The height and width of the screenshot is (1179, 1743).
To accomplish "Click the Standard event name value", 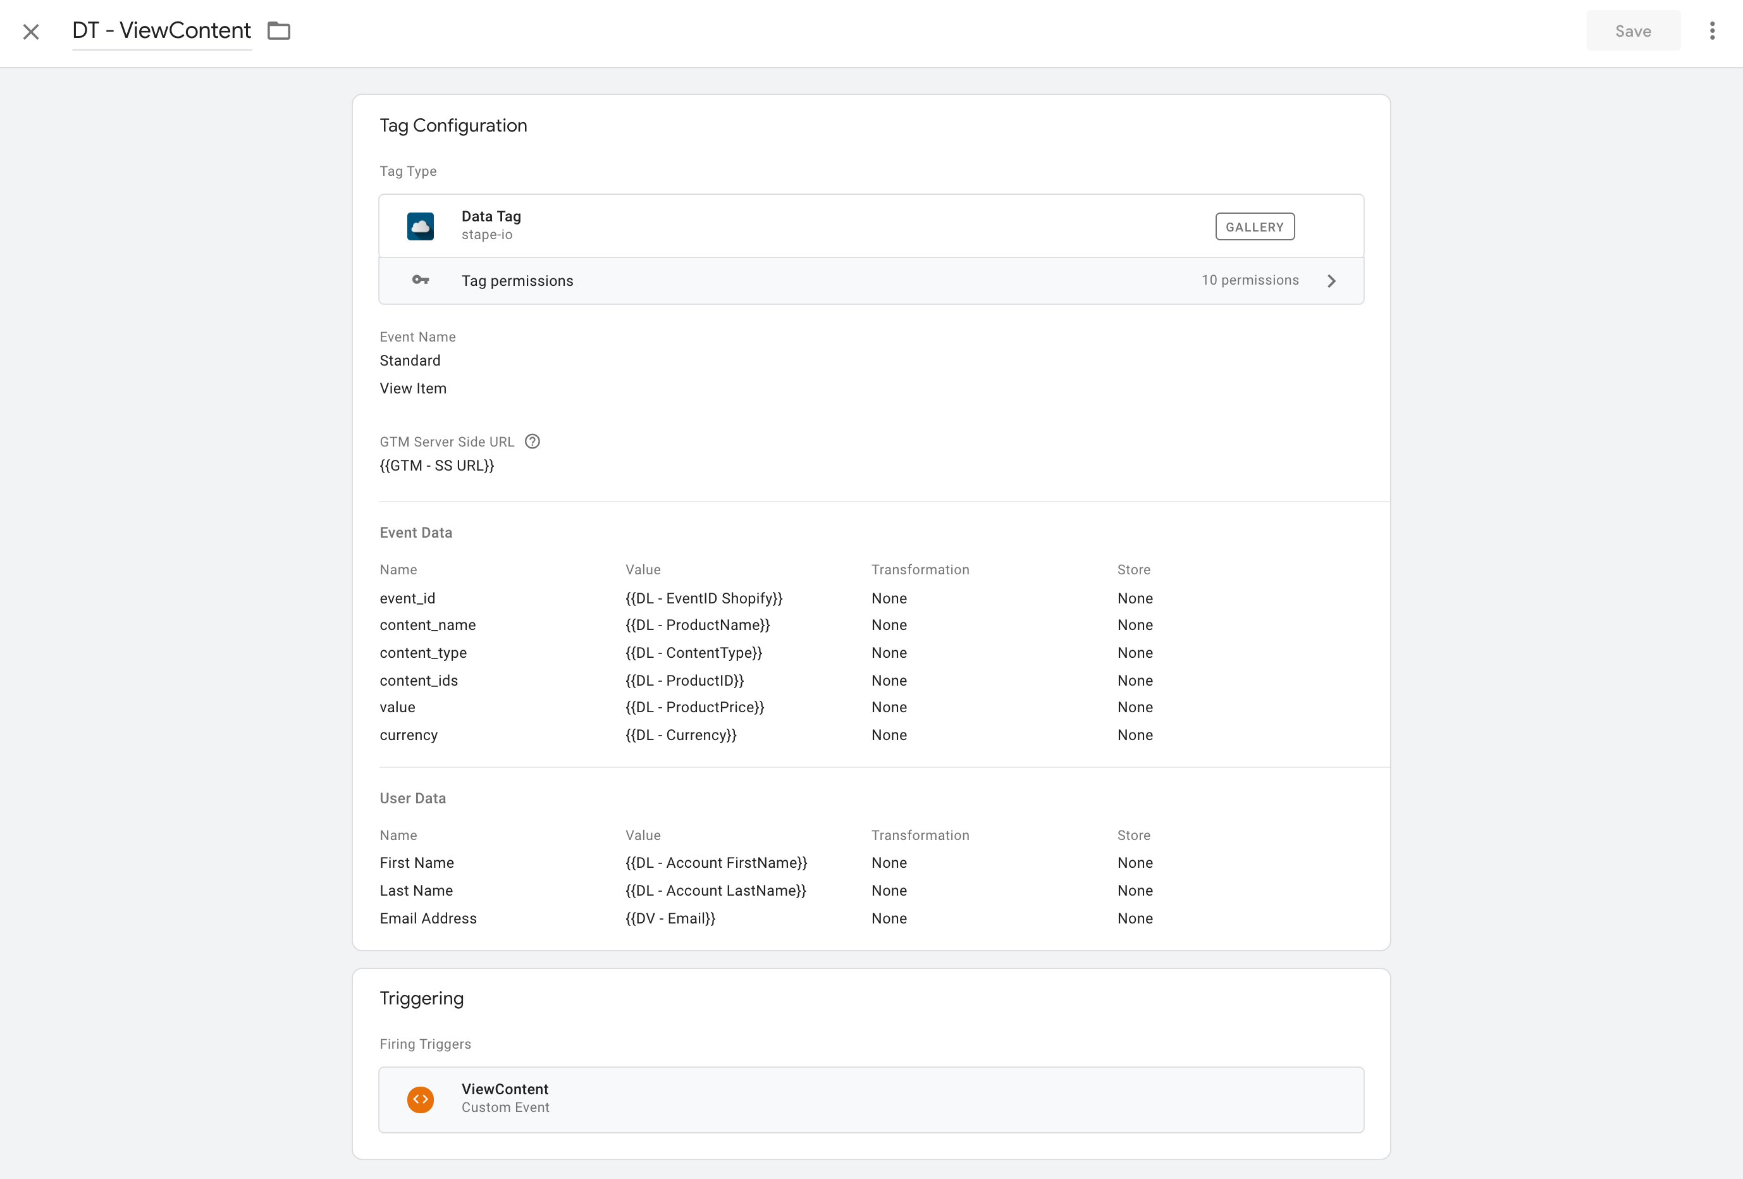I will click(x=409, y=361).
